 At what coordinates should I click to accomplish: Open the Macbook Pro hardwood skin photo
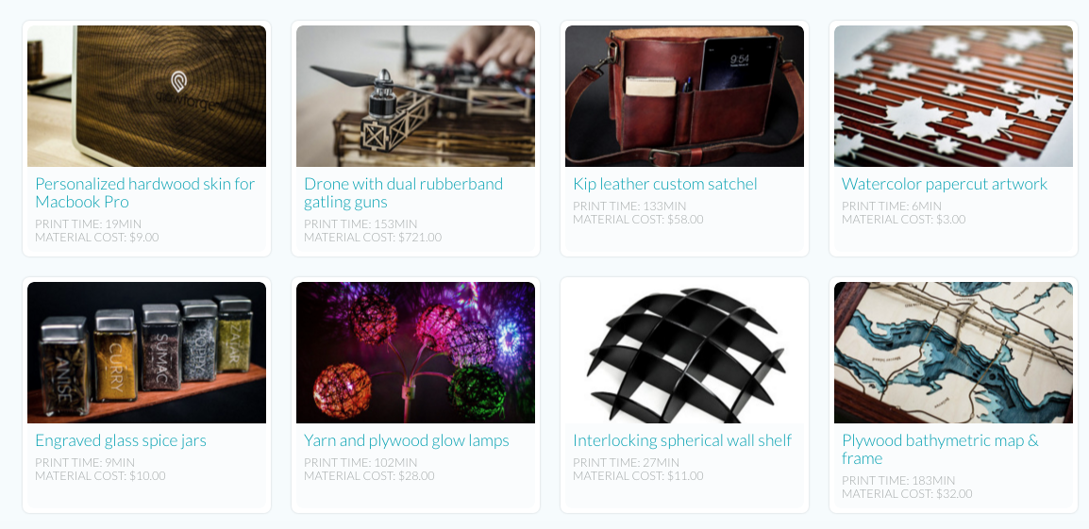pyautogui.click(x=146, y=96)
